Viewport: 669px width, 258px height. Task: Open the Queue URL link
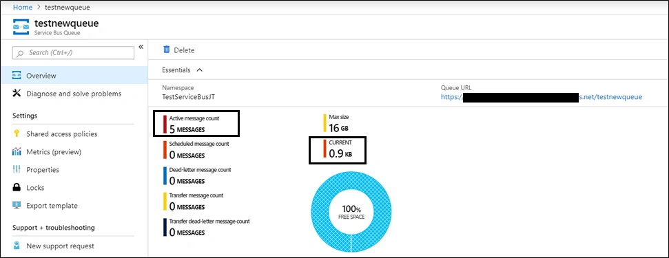pos(541,96)
